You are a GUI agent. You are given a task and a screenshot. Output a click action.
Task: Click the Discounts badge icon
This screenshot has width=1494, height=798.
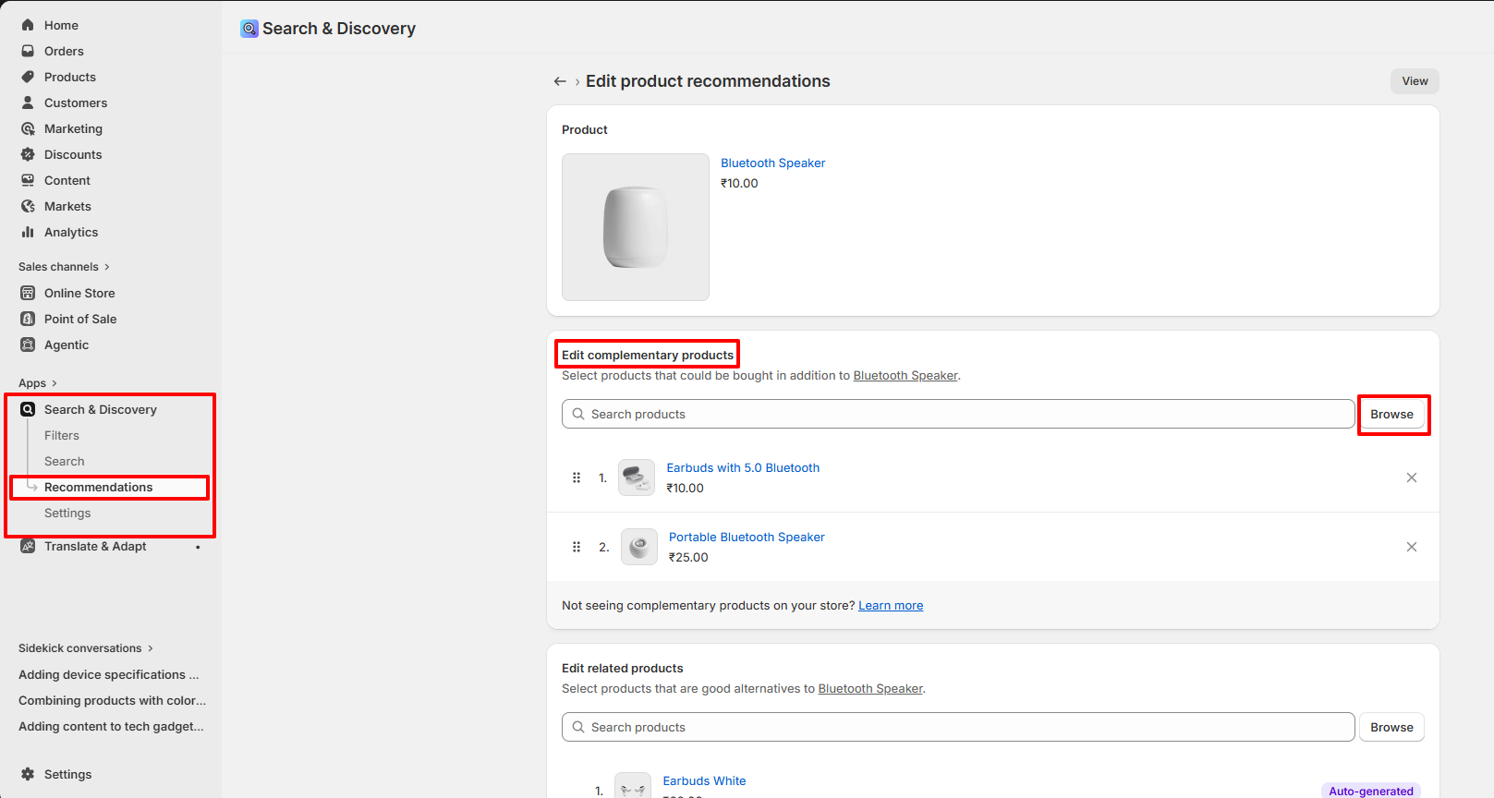(x=28, y=154)
